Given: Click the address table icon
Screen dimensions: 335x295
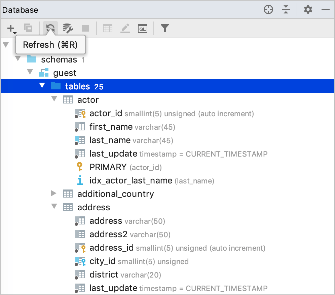Looking at the screenshot, I should point(68,207).
